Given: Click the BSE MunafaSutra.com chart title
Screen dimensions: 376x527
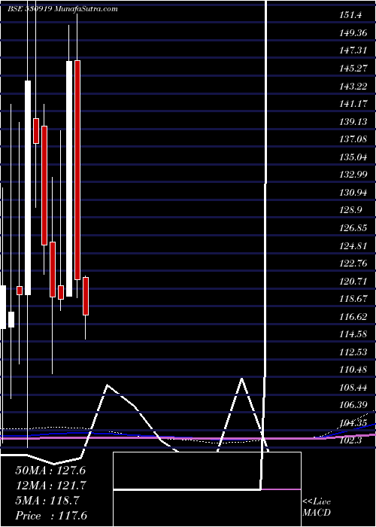Looking at the screenshot, I should (x=62, y=9).
